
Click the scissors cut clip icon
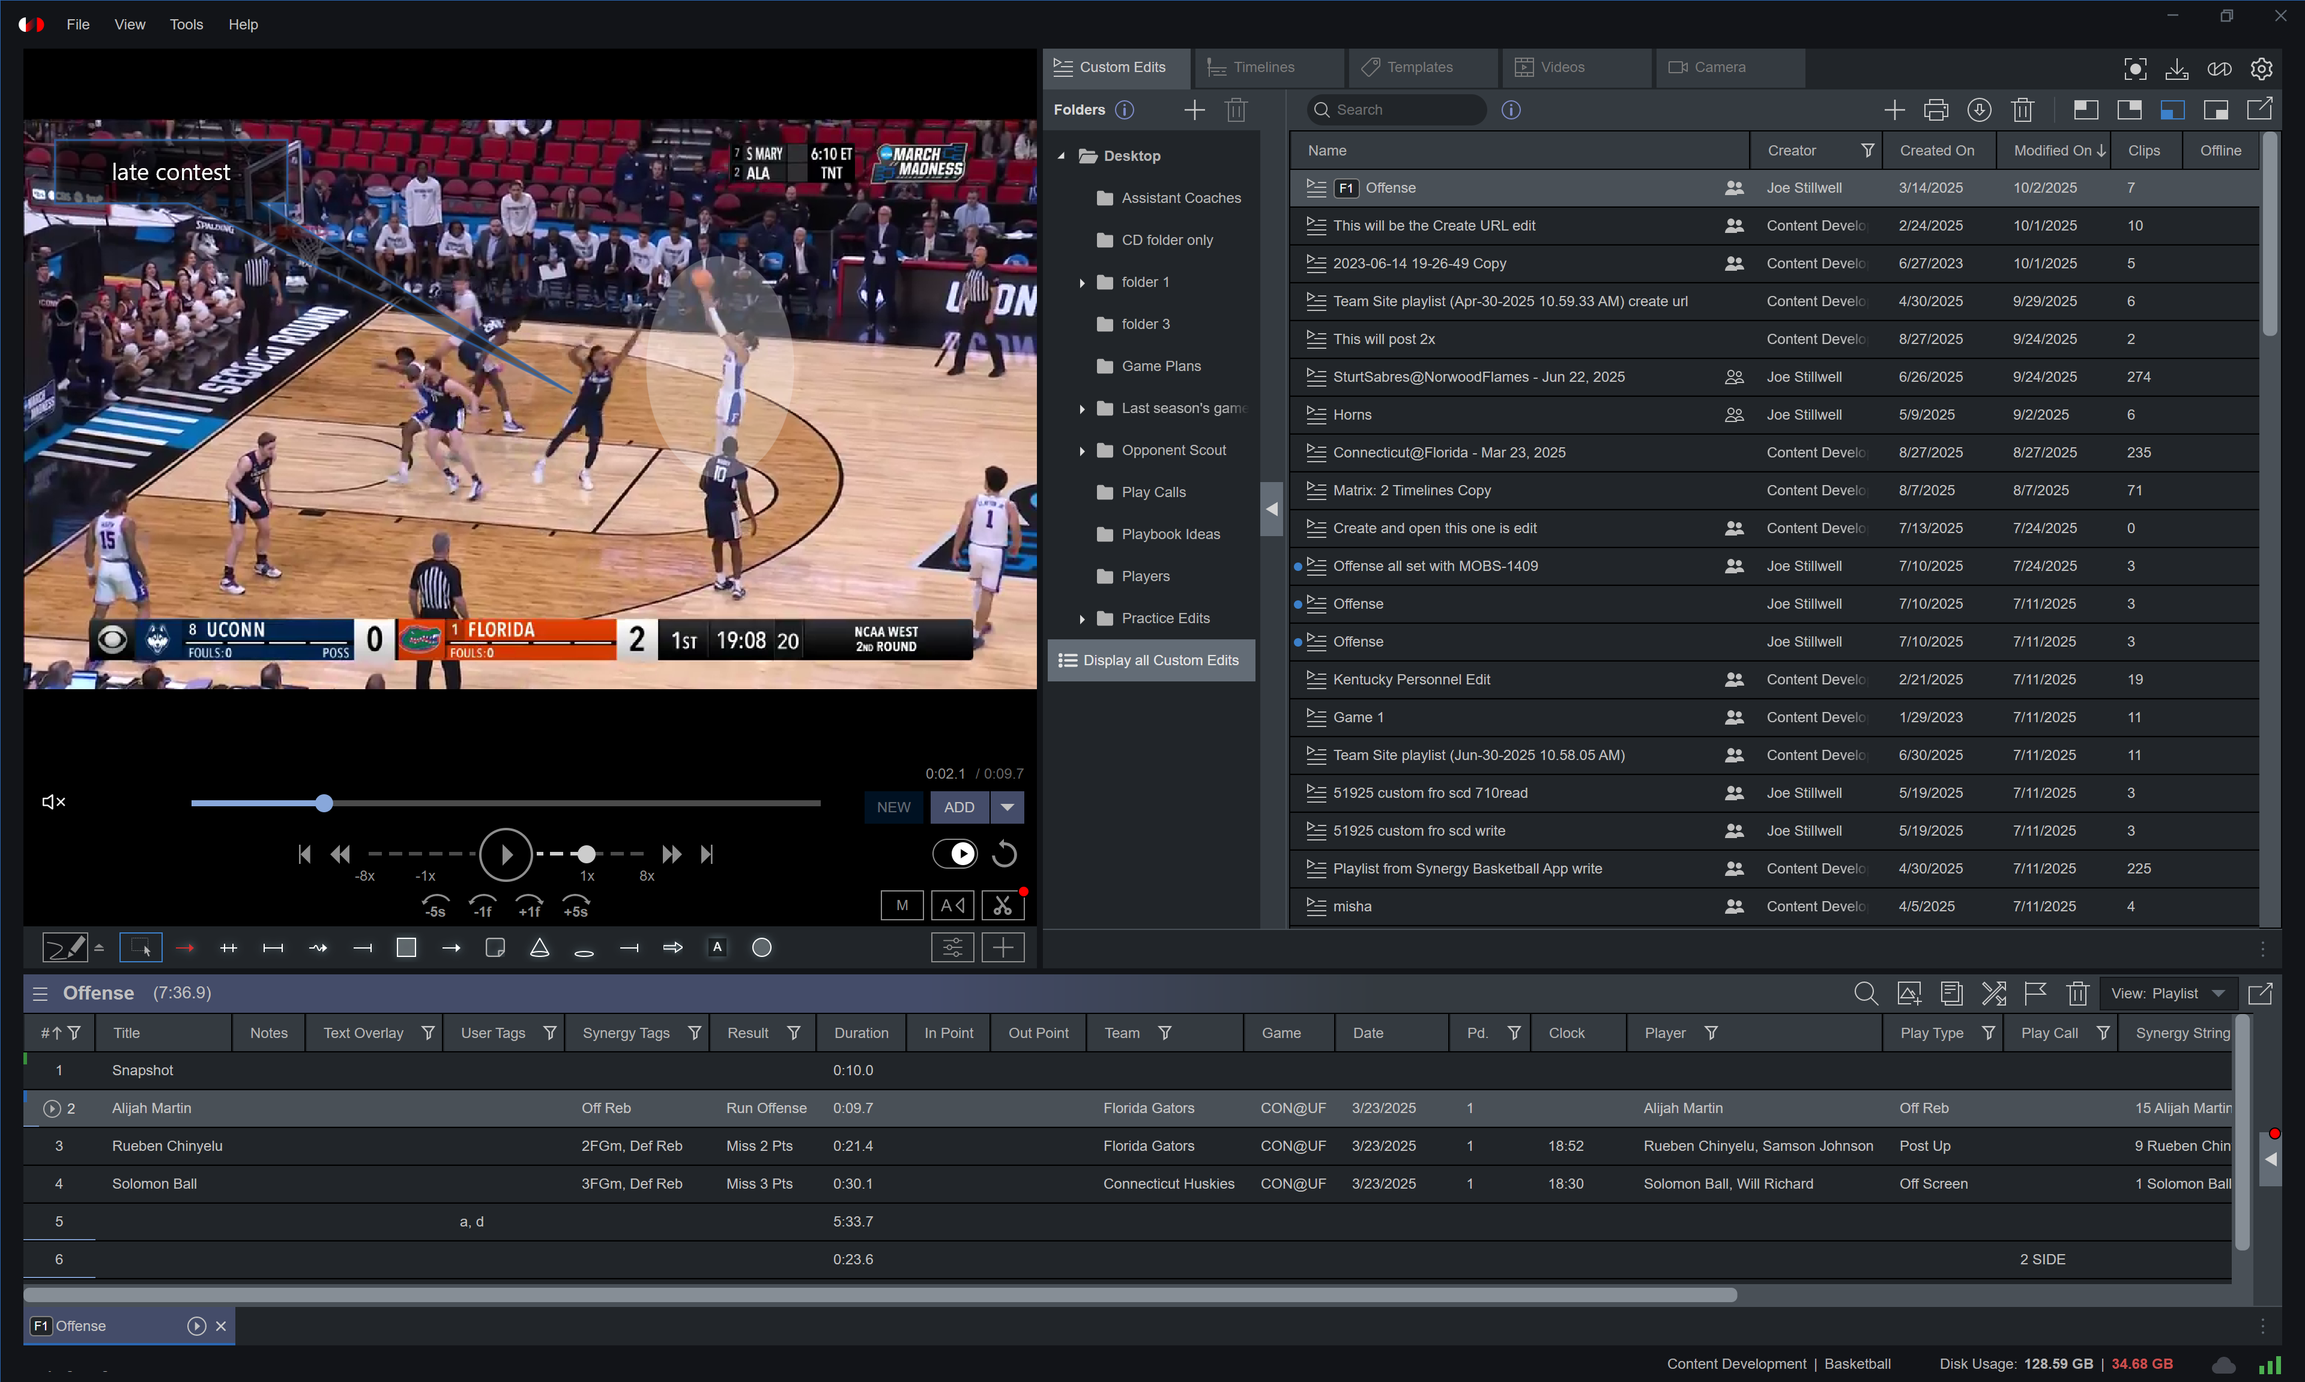[x=1002, y=904]
